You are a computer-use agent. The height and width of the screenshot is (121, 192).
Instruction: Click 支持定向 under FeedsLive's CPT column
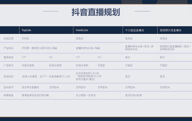tap(81, 87)
